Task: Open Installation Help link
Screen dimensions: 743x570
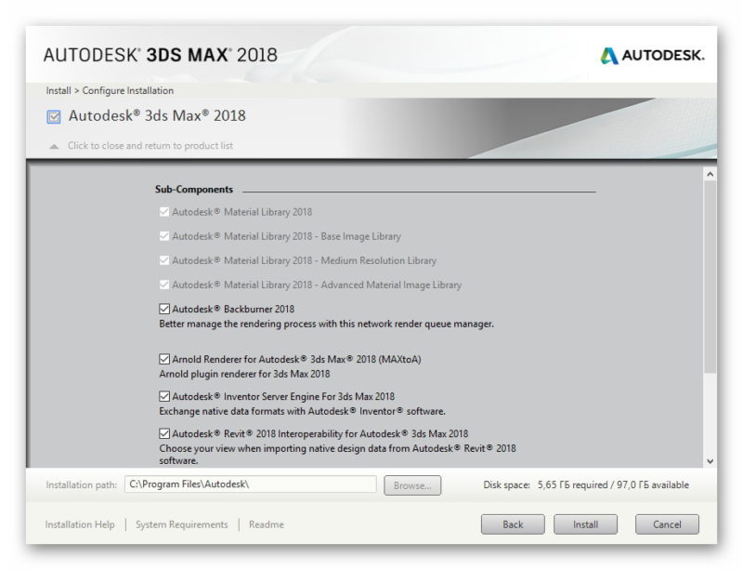Action: (80, 524)
